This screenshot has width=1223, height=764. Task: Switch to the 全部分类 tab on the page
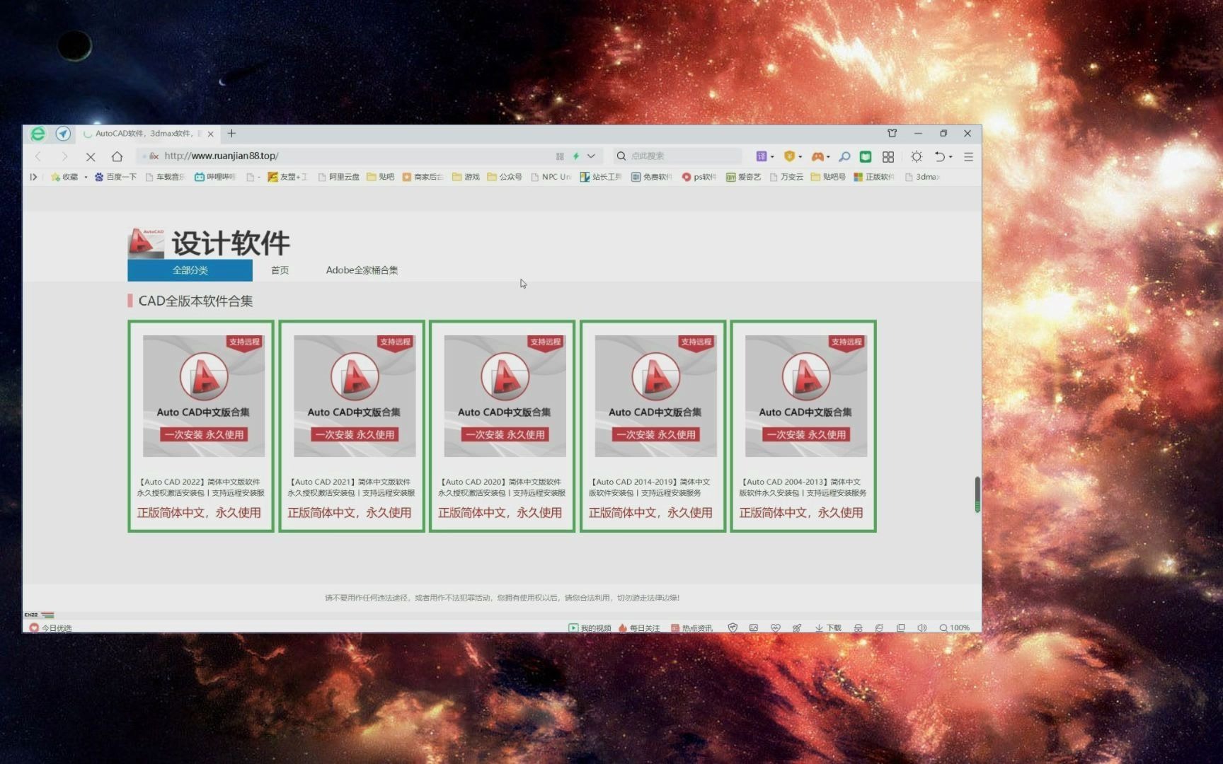[x=189, y=270]
